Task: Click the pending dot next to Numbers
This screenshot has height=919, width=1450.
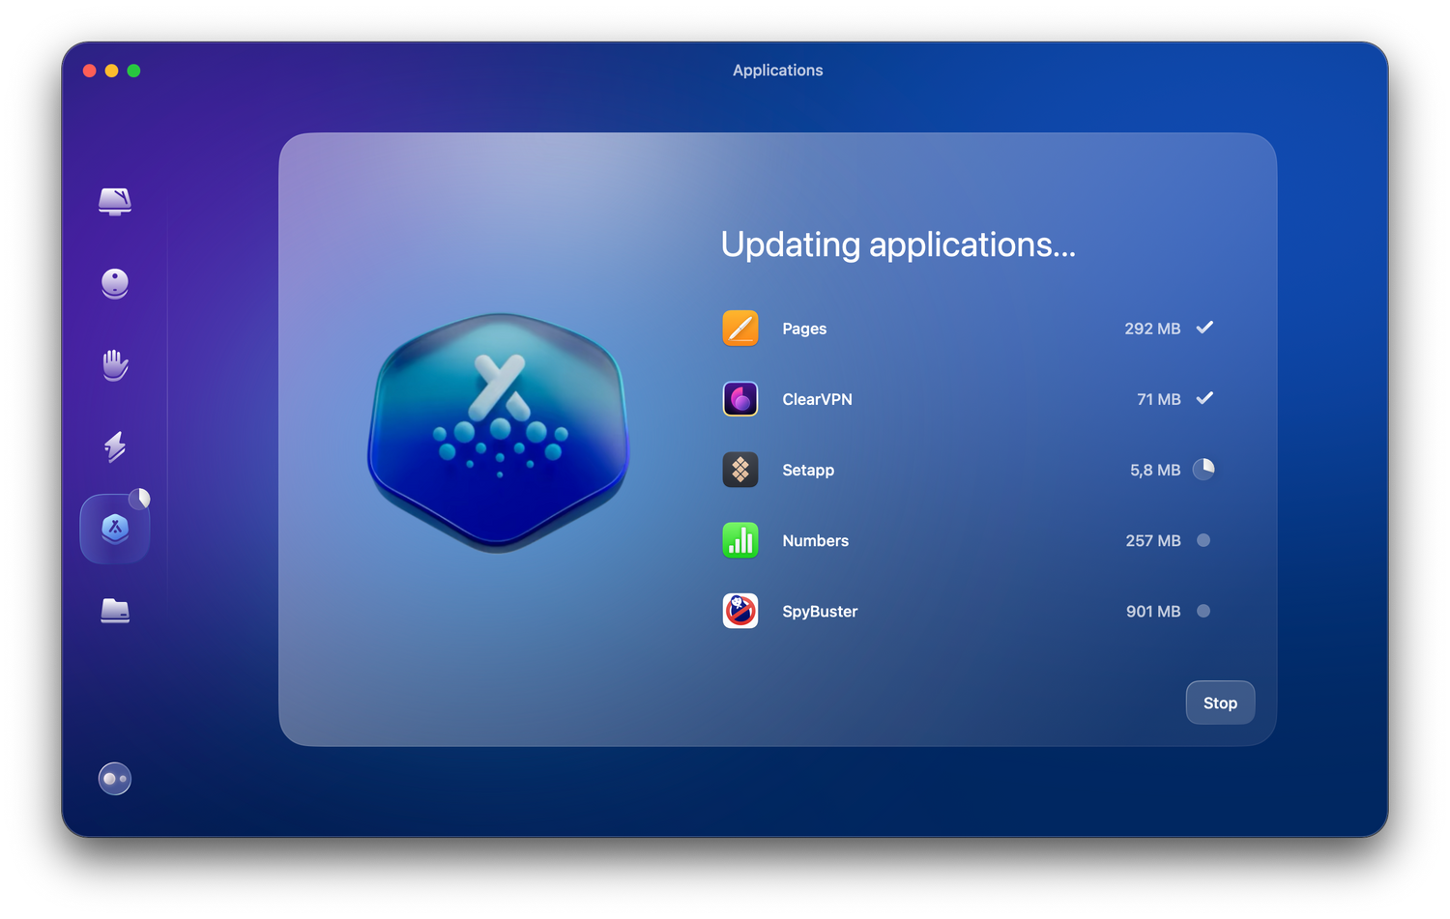Action: click(1203, 540)
